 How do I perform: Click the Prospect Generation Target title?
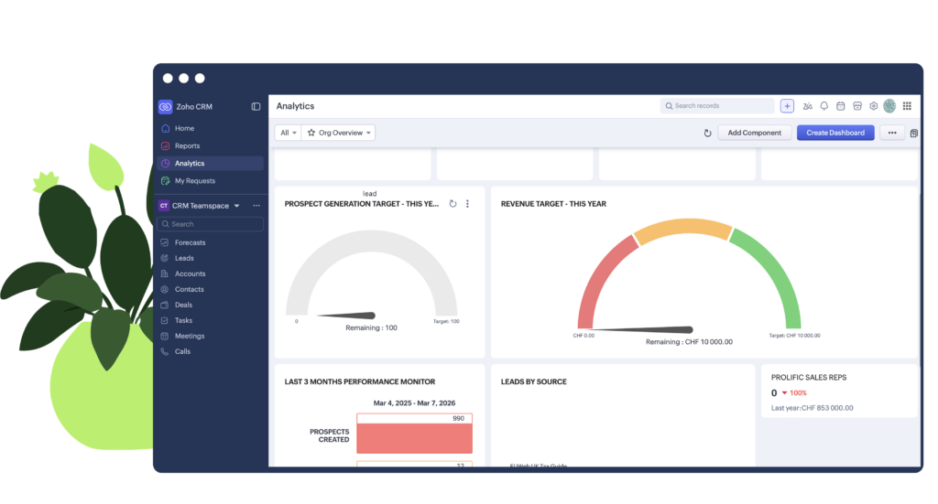click(x=361, y=204)
